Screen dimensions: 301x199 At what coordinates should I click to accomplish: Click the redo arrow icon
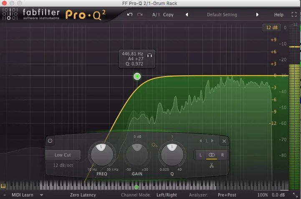pos(140,15)
